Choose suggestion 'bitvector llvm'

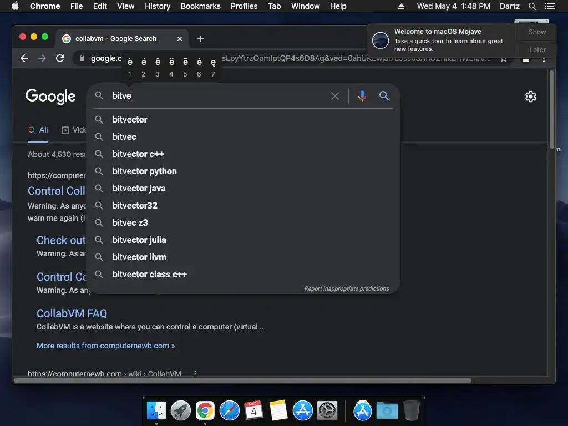tap(244, 257)
